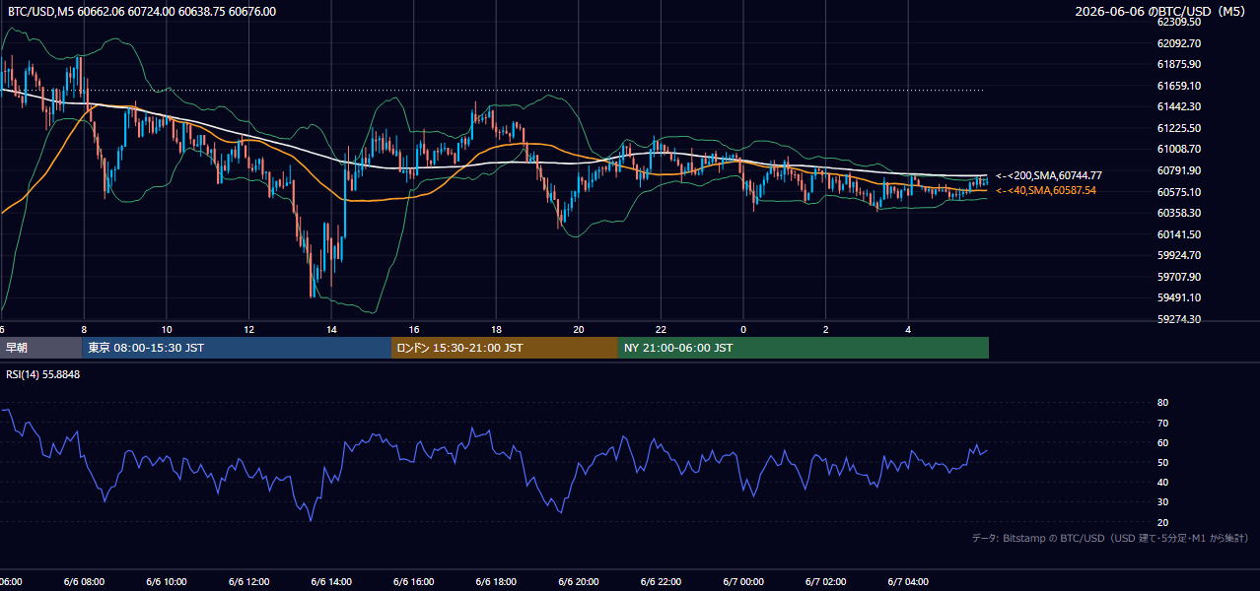Screen dimensions: 1260x591
Task: Click the 6/6 12:00 time label
Action: [248, 582]
